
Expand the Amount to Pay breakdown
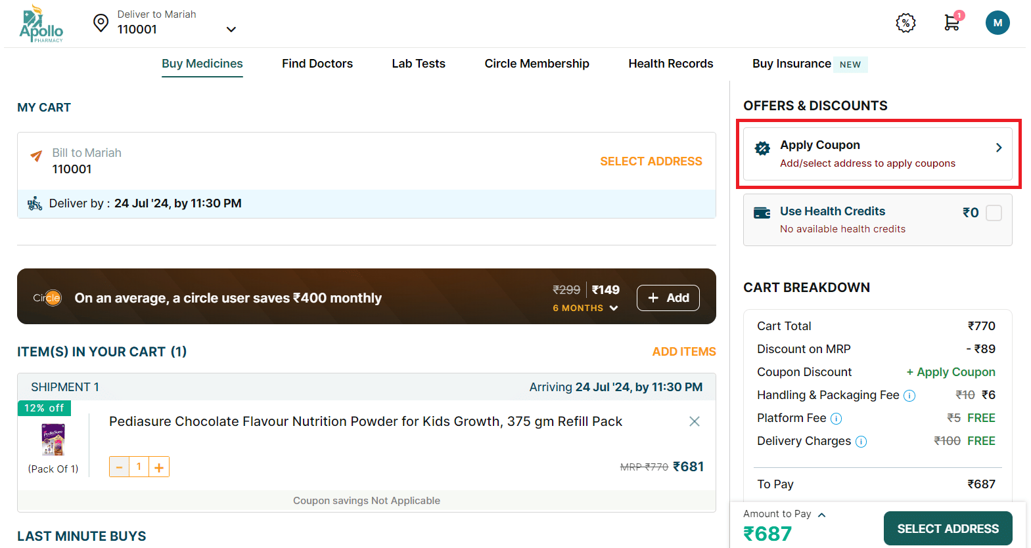821,515
